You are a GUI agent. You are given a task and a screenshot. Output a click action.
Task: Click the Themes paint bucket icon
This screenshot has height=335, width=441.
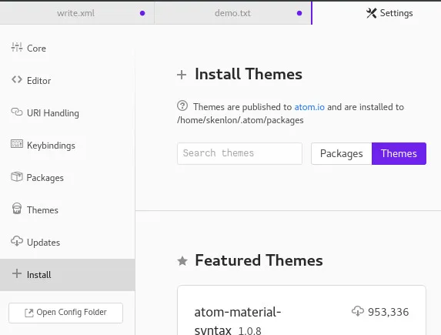point(17,209)
